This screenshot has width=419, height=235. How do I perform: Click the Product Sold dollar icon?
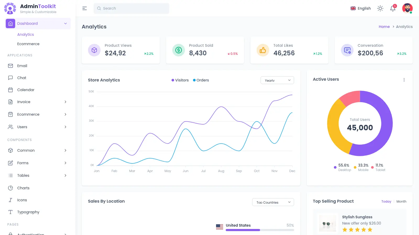pyautogui.click(x=179, y=50)
